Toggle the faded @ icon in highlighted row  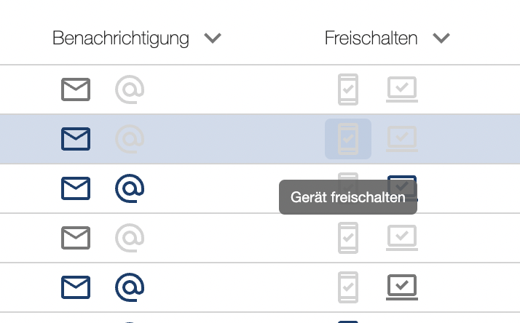[130, 139]
